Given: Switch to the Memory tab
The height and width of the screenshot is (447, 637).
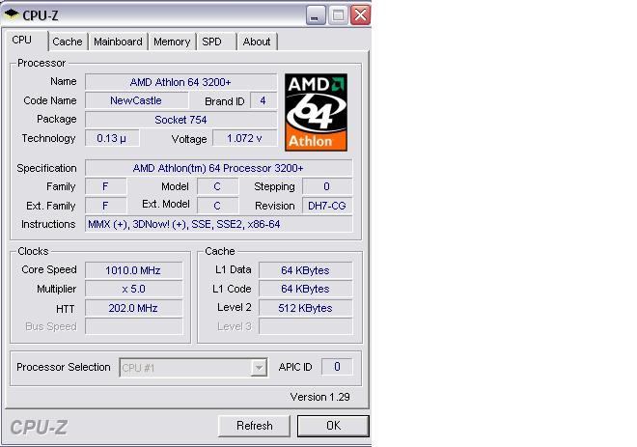Looking at the screenshot, I should 172,42.
